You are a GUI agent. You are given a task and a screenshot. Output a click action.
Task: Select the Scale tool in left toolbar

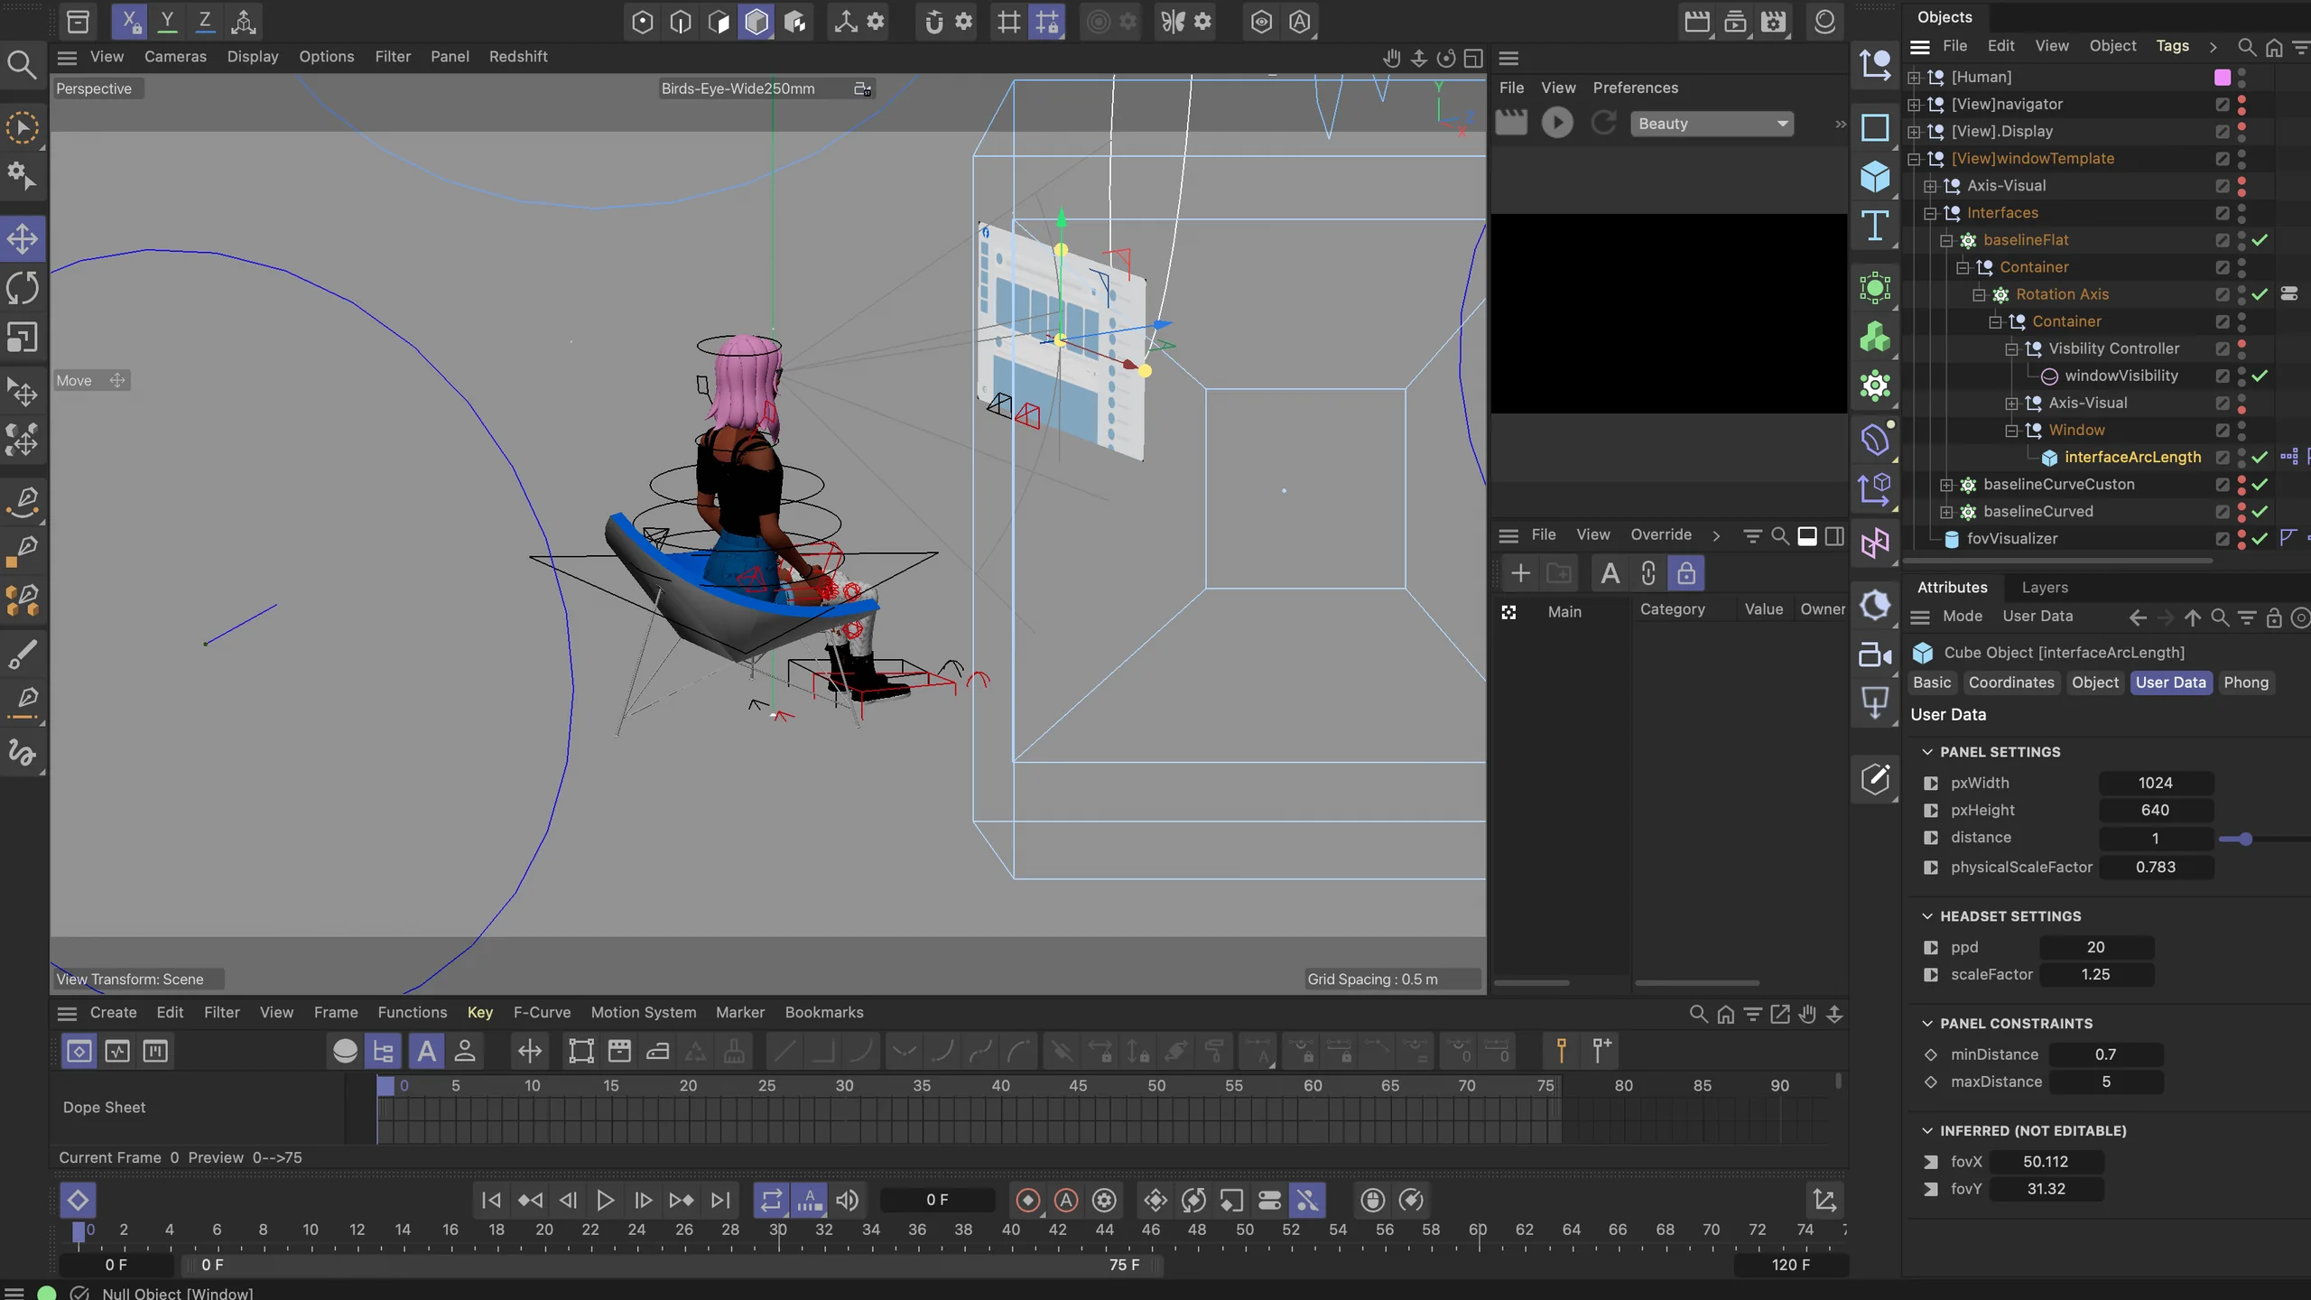click(23, 338)
